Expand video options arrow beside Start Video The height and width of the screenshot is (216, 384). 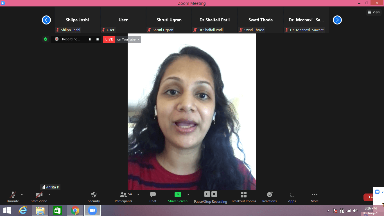coord(49,195)
